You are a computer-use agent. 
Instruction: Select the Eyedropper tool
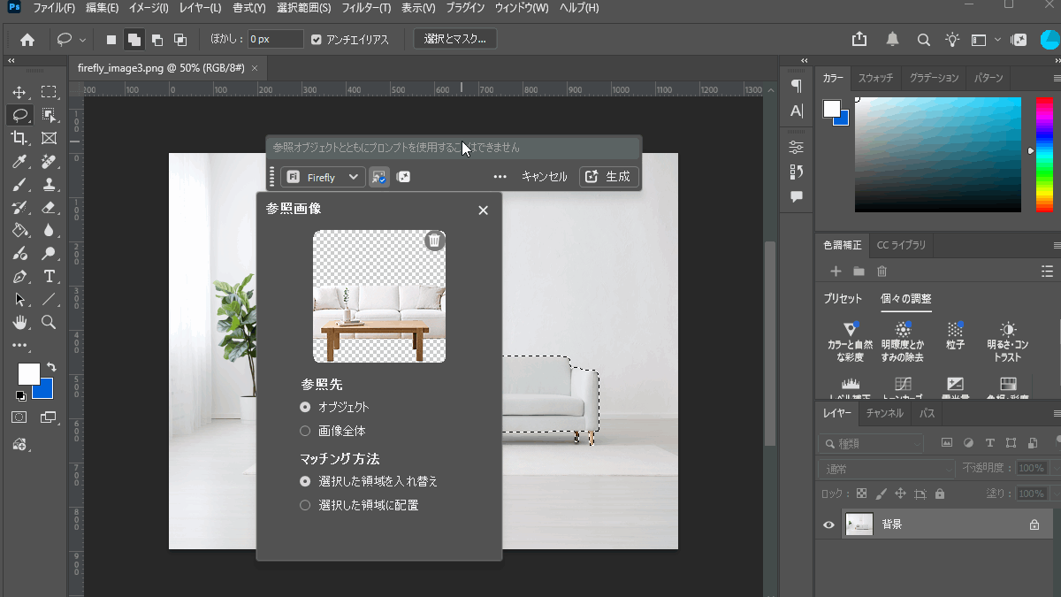(x=19, y=161)
